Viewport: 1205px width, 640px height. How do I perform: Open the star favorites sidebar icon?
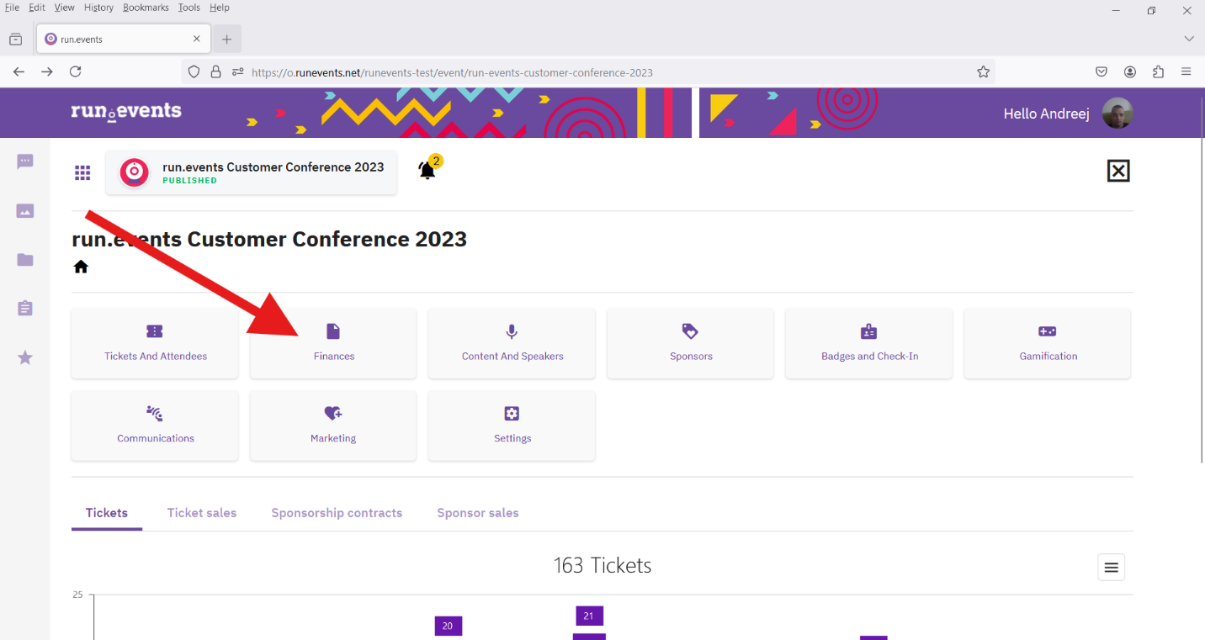tap(25, 357)
